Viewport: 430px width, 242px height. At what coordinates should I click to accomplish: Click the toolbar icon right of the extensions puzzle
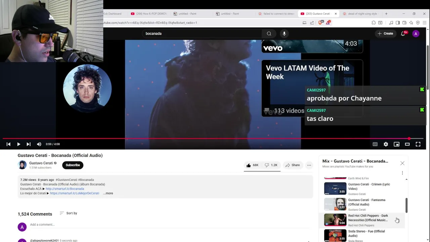click(x=380, y=23)
